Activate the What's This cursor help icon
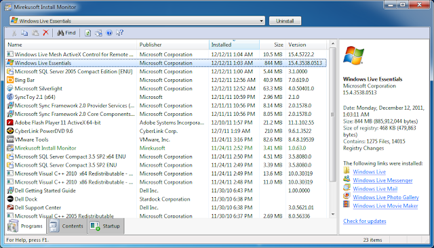 (x=119, y=33)
